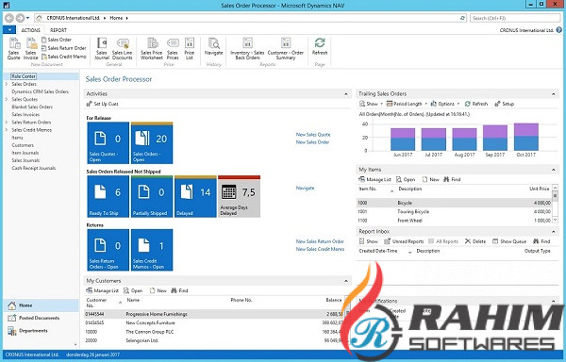Open the Sales Orders - Open tile
The width and height of the screenshot is (566, 362).
click(x=152, y=142)
